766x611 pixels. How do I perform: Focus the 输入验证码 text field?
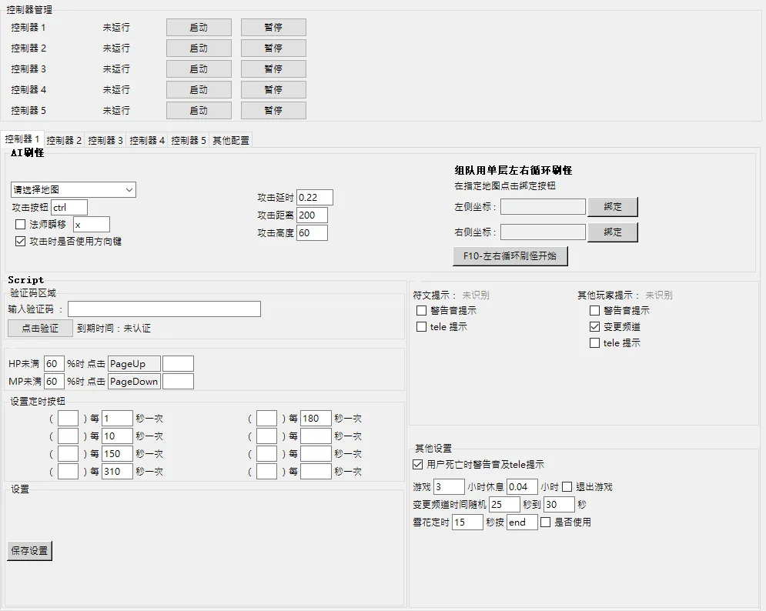coord(164,309)
